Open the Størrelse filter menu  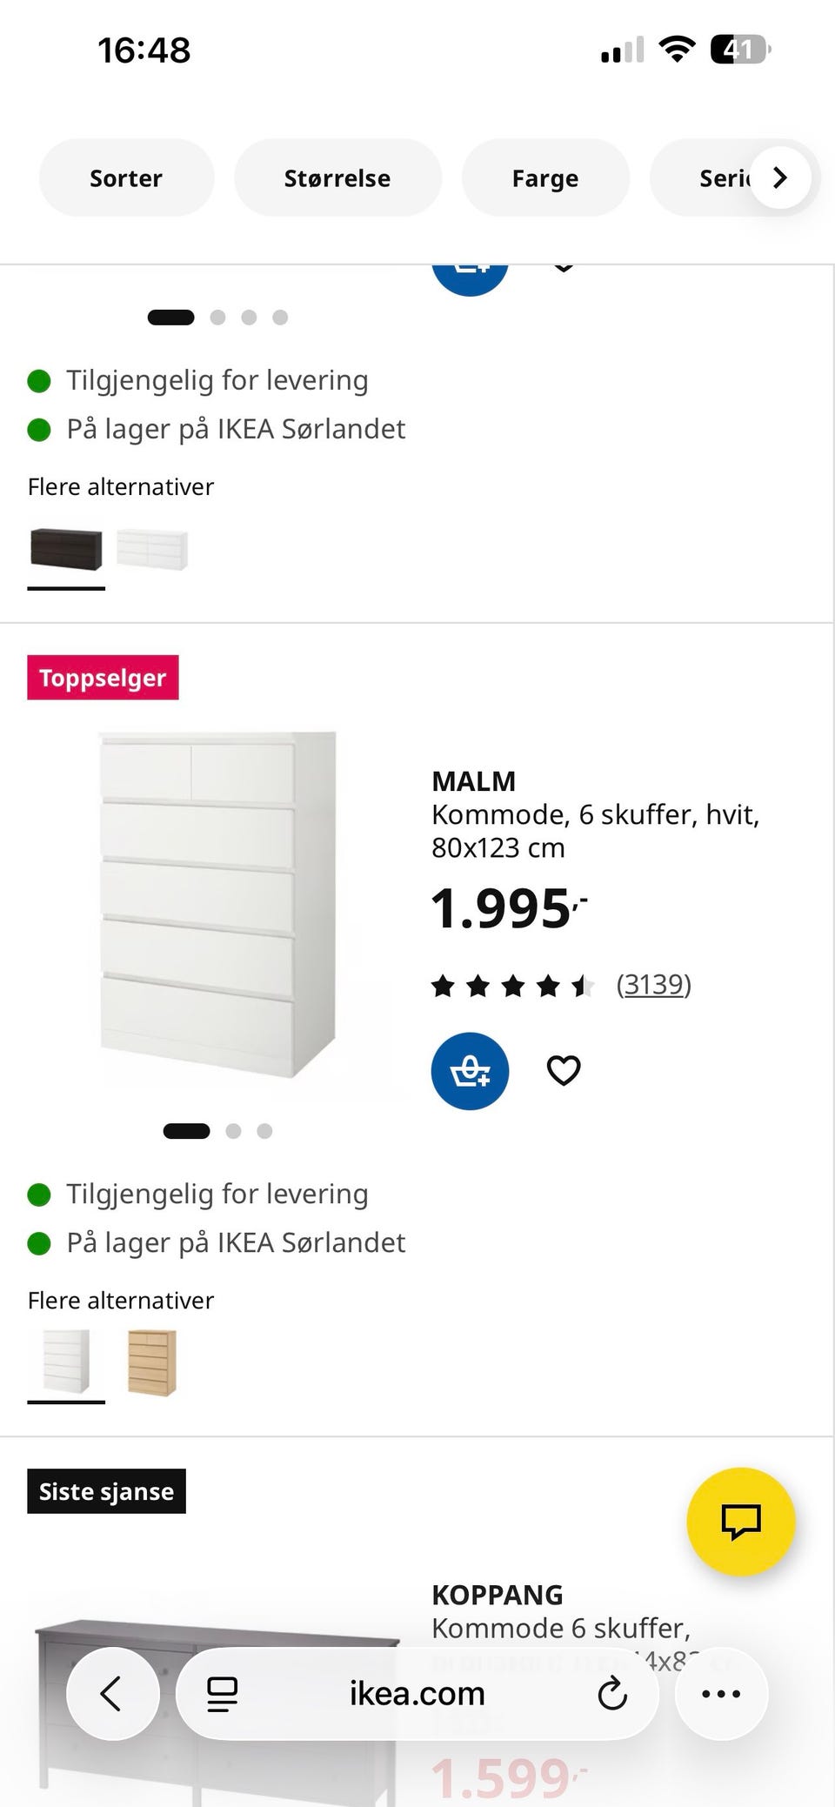click(337, 177)
